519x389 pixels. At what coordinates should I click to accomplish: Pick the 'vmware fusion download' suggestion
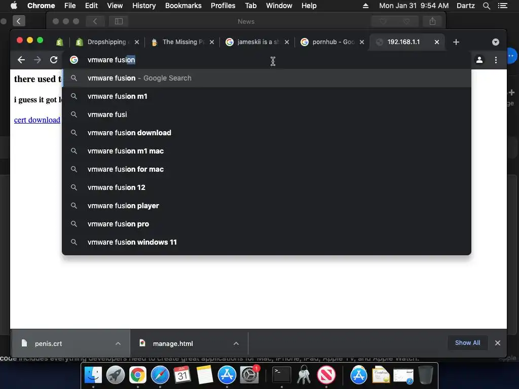[x=267, y=133]
